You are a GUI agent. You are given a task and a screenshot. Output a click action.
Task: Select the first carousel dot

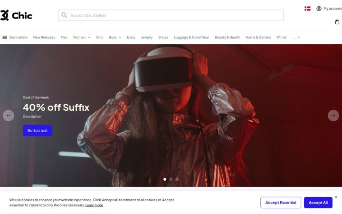pos(165,179)
